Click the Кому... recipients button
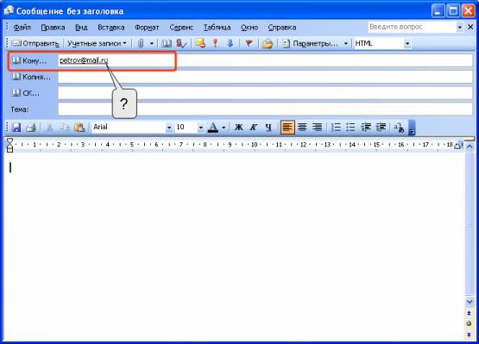The width and height of the screenshot is (479, 344). coord(29,60)
